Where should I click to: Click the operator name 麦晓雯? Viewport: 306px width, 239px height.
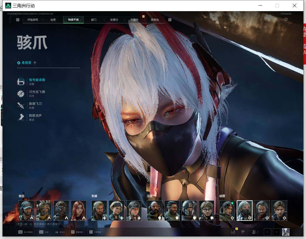(x=26, y=62)
